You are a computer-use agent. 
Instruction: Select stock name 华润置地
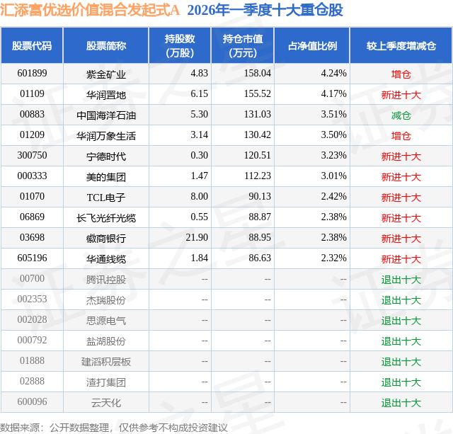coord(106,95)
